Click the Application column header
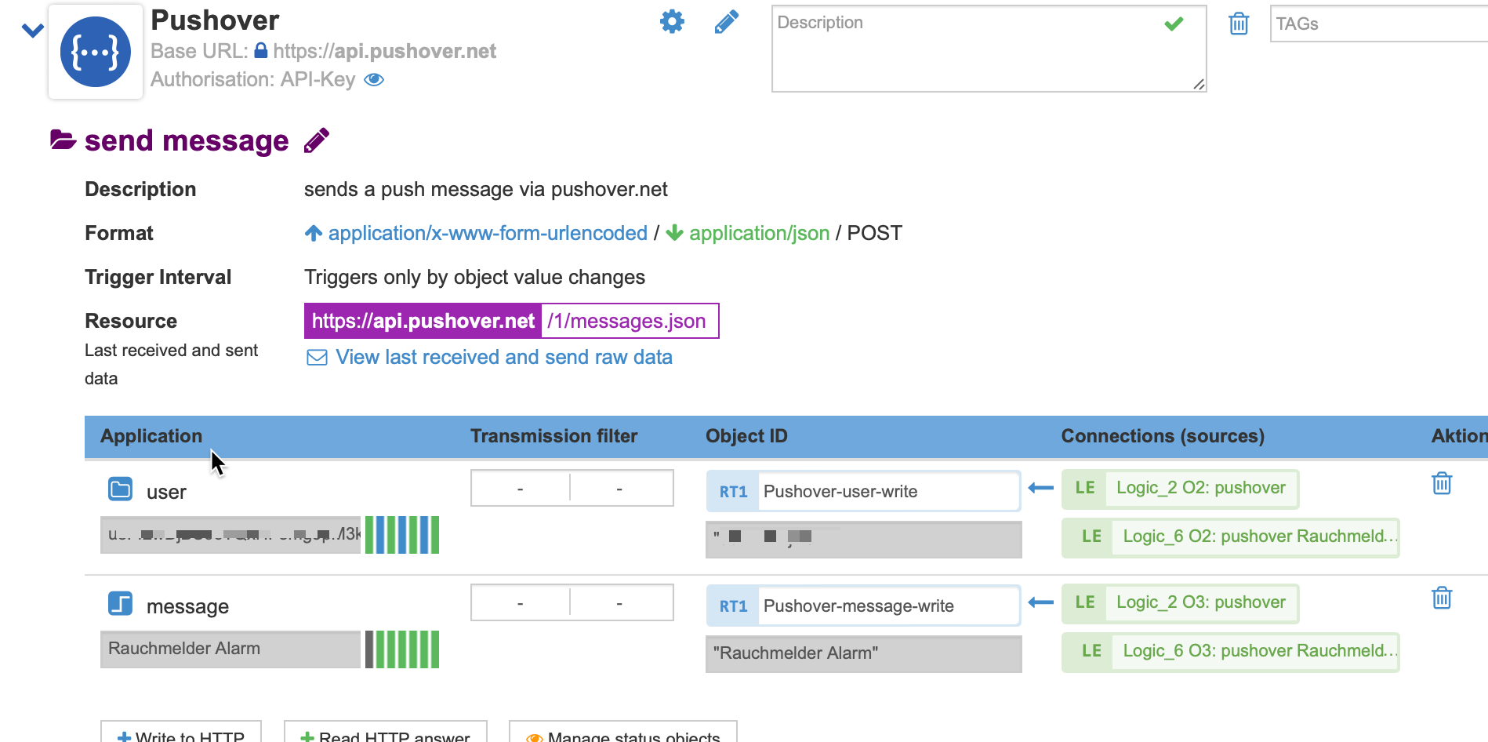The image size is (1488, 742). (151, 436)
